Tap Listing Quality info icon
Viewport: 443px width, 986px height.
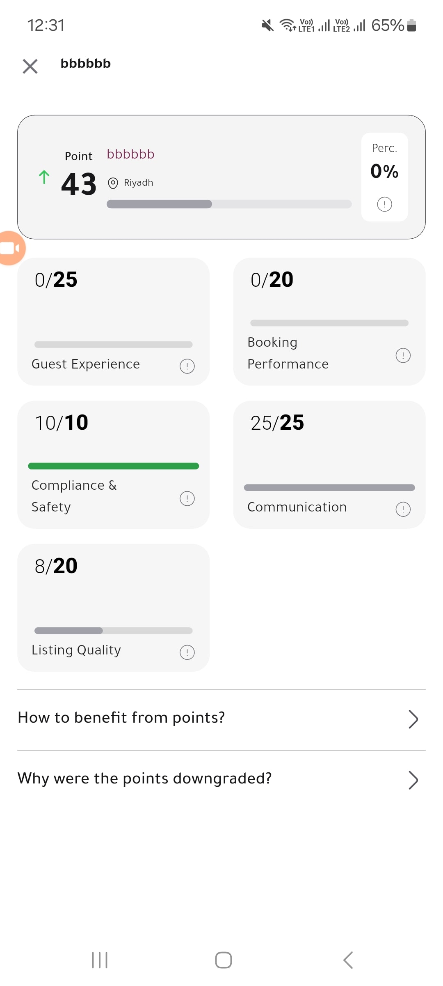tap(187, 652)
